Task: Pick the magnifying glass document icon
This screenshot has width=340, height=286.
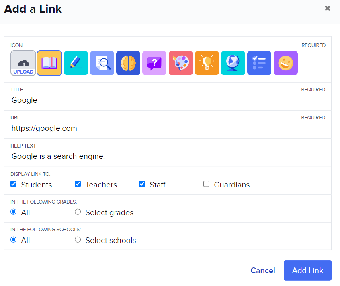Action: click(102, 63)
